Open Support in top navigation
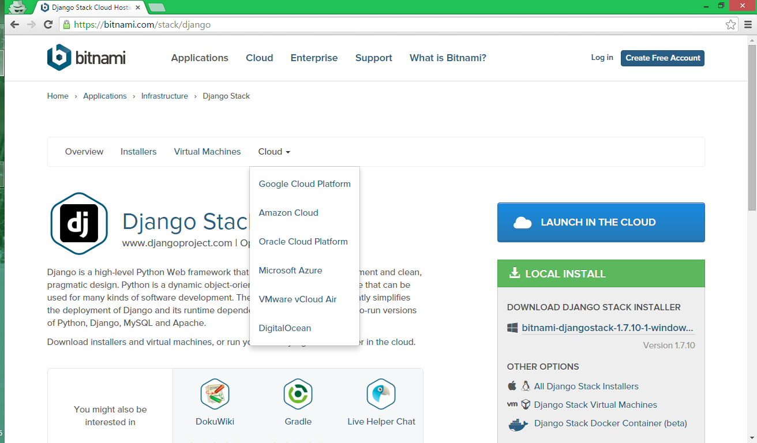Image resolution: width=757 pixels, height=443 pixels. coord(374,58)
